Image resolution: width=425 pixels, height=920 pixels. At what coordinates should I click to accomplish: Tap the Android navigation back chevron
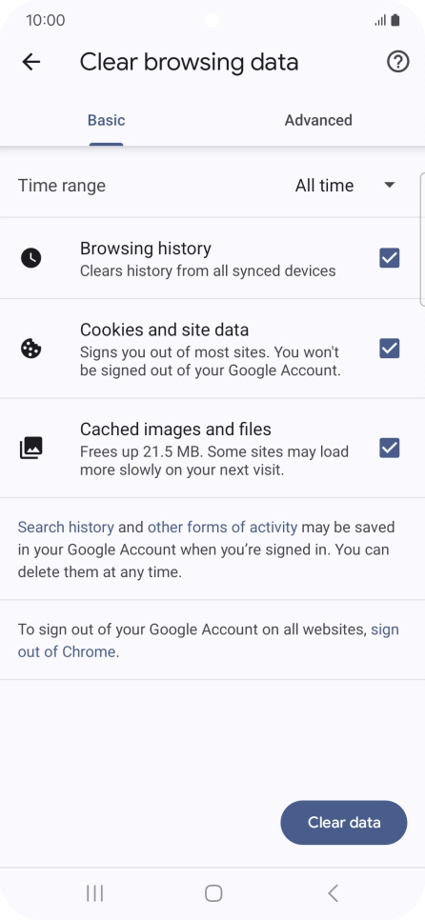tap(333, 893)
